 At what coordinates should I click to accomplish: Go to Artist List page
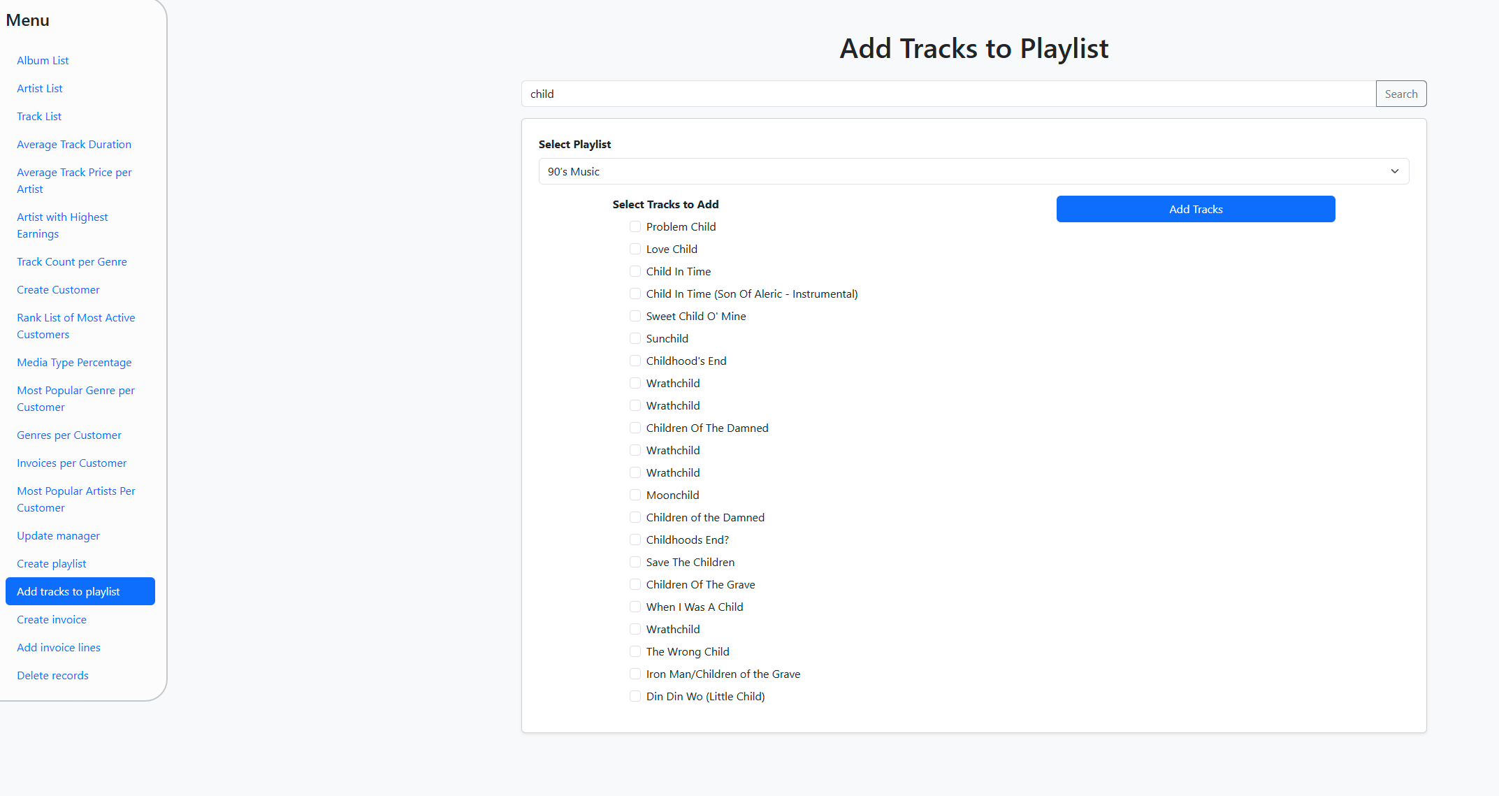click(x=40, y=88)
